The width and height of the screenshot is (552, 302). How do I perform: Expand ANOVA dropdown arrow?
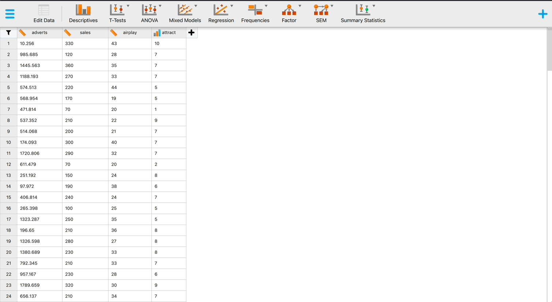pyautogui.click(x=160, y=6)
